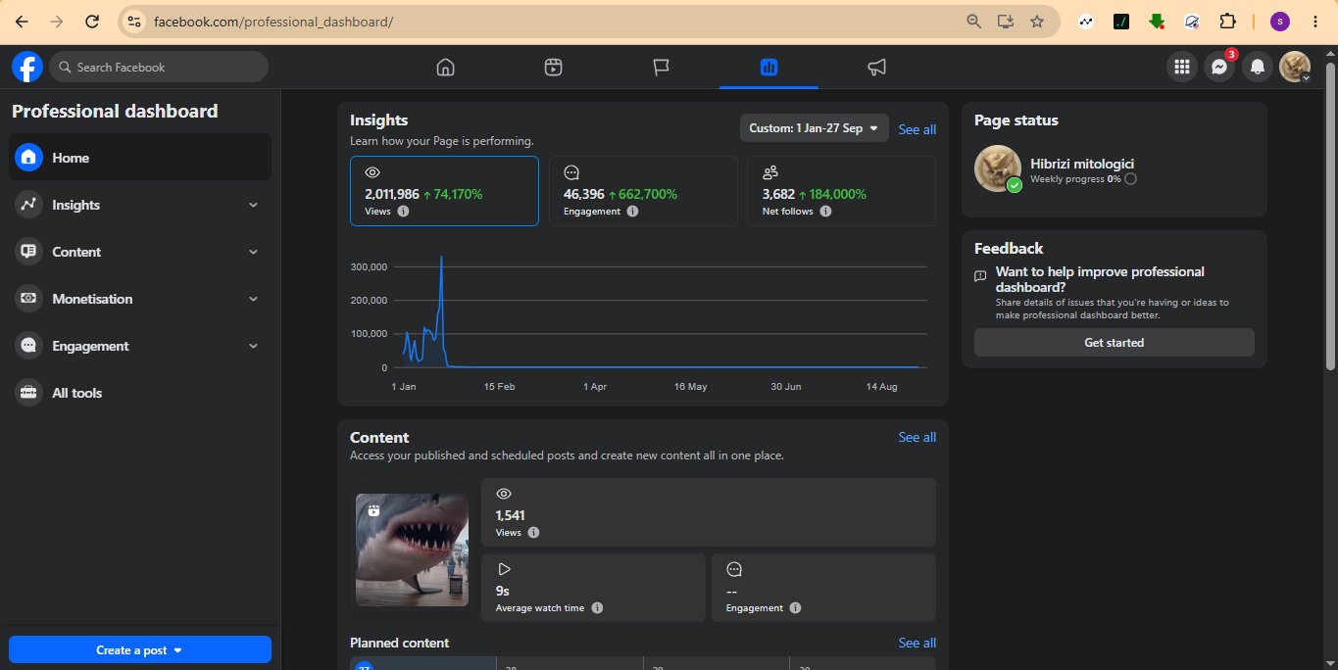Select the Net follows metric card
The image size is (1338, 670).
pos(841,191)
